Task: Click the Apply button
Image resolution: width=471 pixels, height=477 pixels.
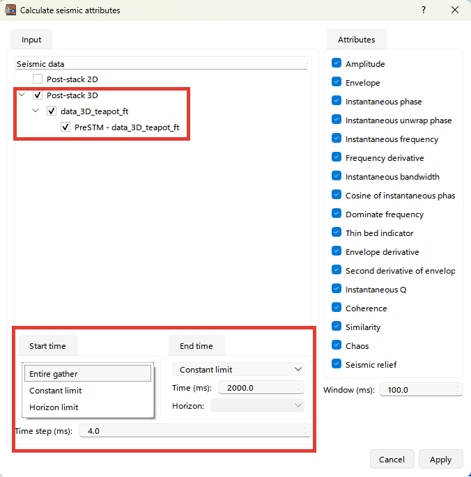Action: (x=440, y=460)
